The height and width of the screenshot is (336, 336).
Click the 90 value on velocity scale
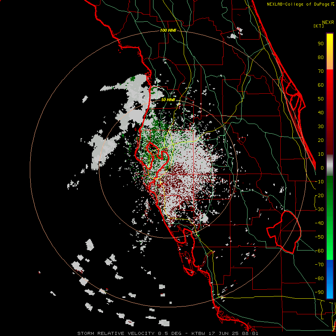pyautogui.click(x=321, y=44)
